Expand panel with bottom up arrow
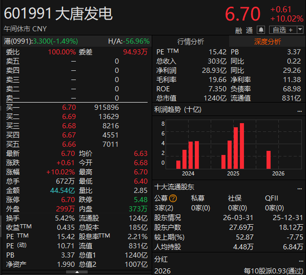The height and width of the screenshot is (275, 306). [77, 272]
